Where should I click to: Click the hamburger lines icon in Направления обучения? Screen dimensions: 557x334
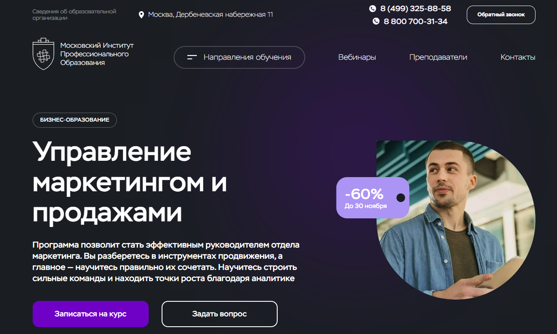point(192,57)
